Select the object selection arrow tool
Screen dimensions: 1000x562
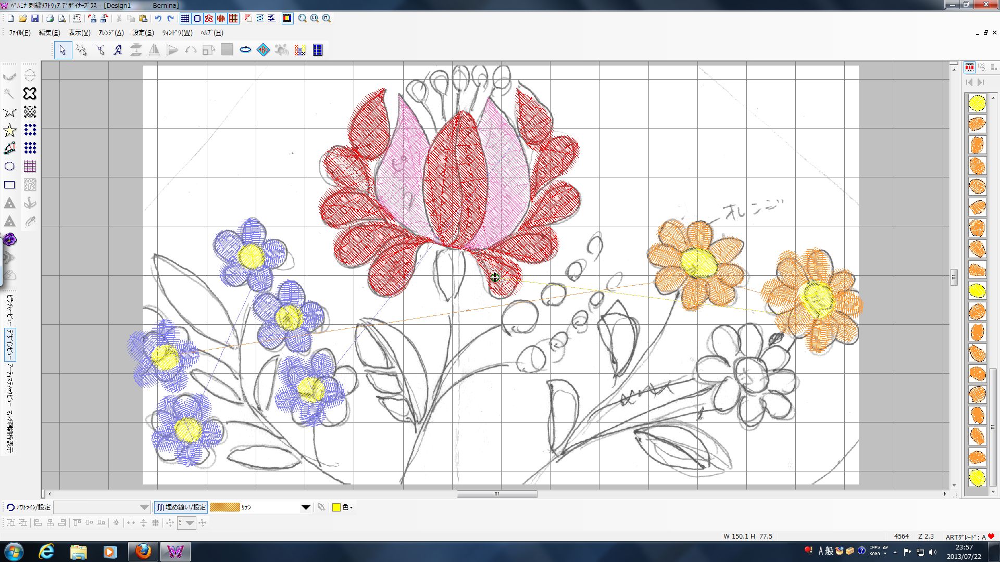point(63,50)
